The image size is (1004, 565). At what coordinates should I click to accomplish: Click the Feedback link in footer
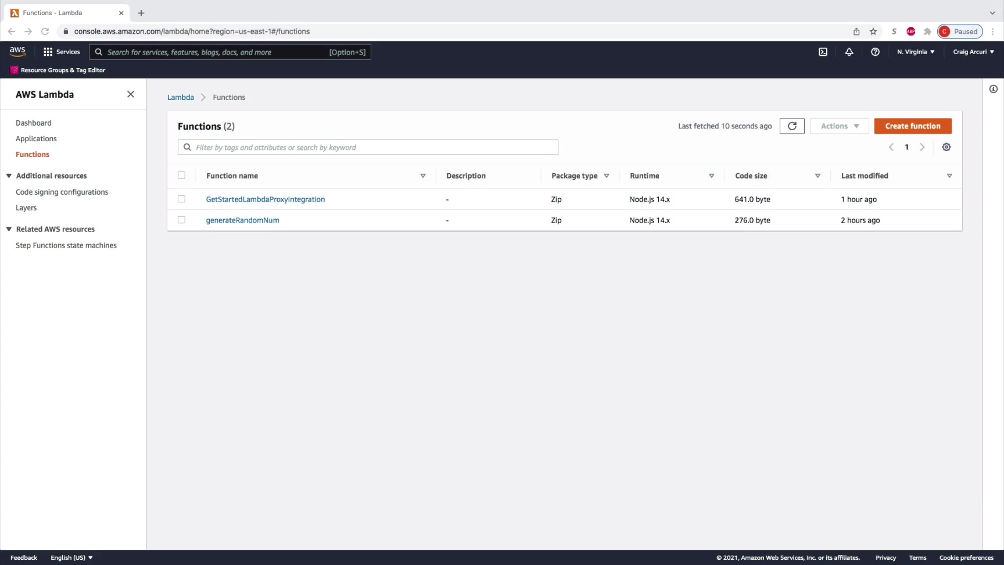[24, 557]
